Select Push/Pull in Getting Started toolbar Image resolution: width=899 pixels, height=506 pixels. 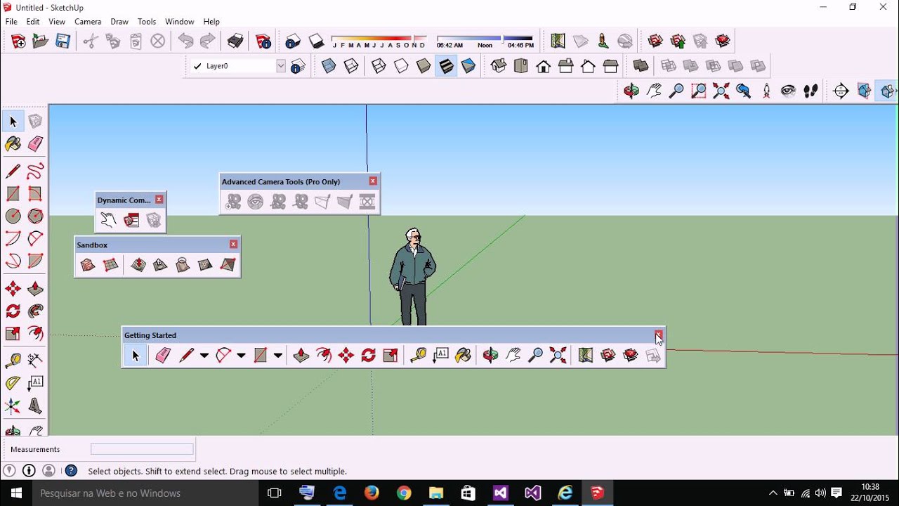click(301, 356)
